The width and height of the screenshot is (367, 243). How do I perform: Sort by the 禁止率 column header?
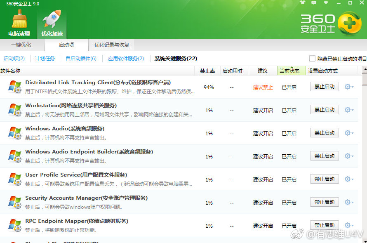(207, 71)
